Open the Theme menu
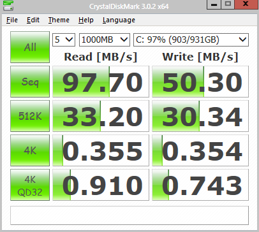Viewport: 259px width, 232px height. tap(59, 20)
